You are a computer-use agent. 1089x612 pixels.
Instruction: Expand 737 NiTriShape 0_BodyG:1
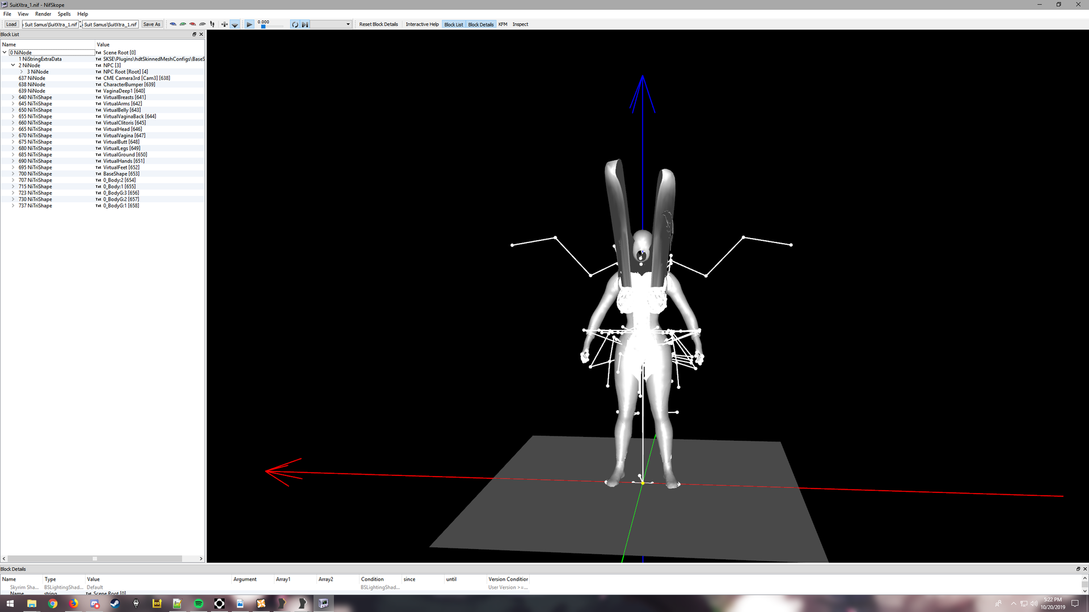tap(13, 206)
